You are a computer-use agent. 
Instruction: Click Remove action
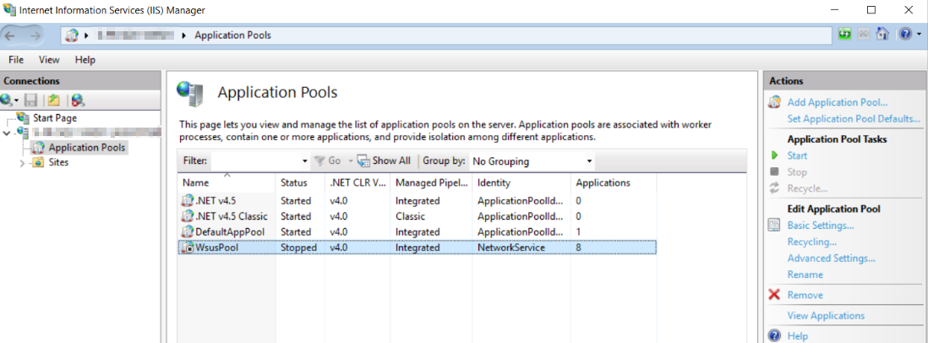pos(805,295)
